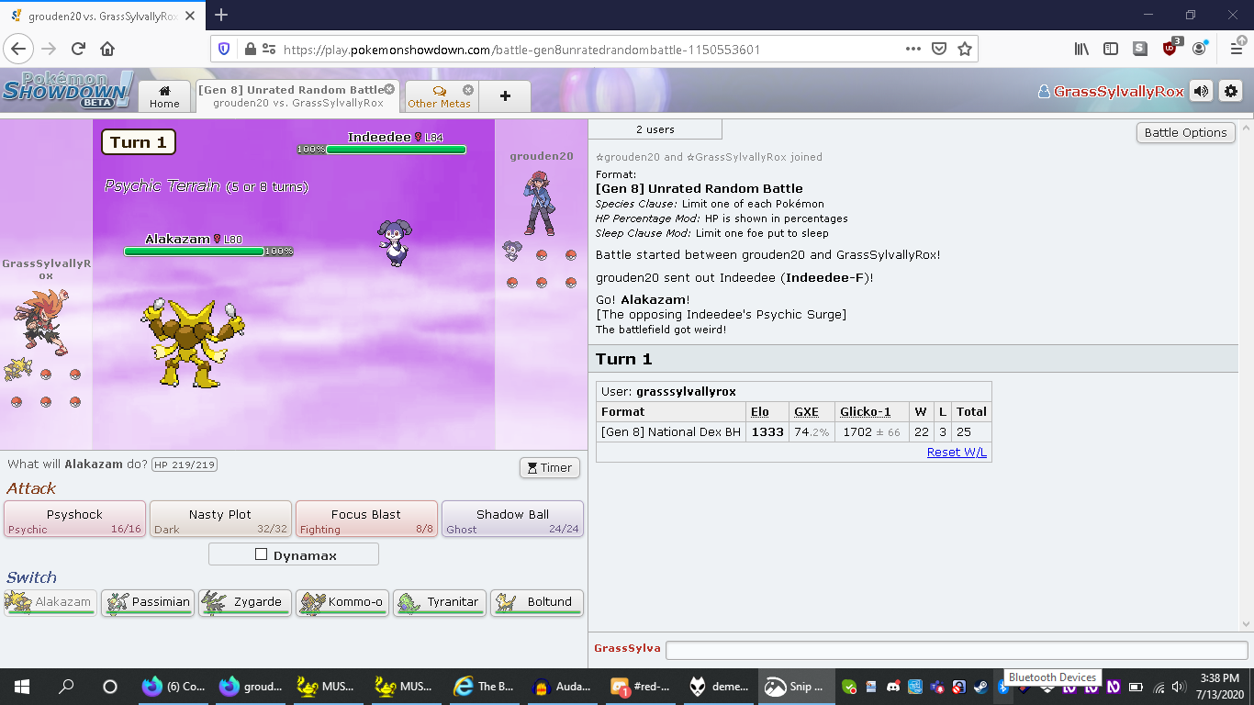The height and width of the screenshot is (705, 1254).
Task: Use the Psyshock attack move
Action: (x=75, y=520)
